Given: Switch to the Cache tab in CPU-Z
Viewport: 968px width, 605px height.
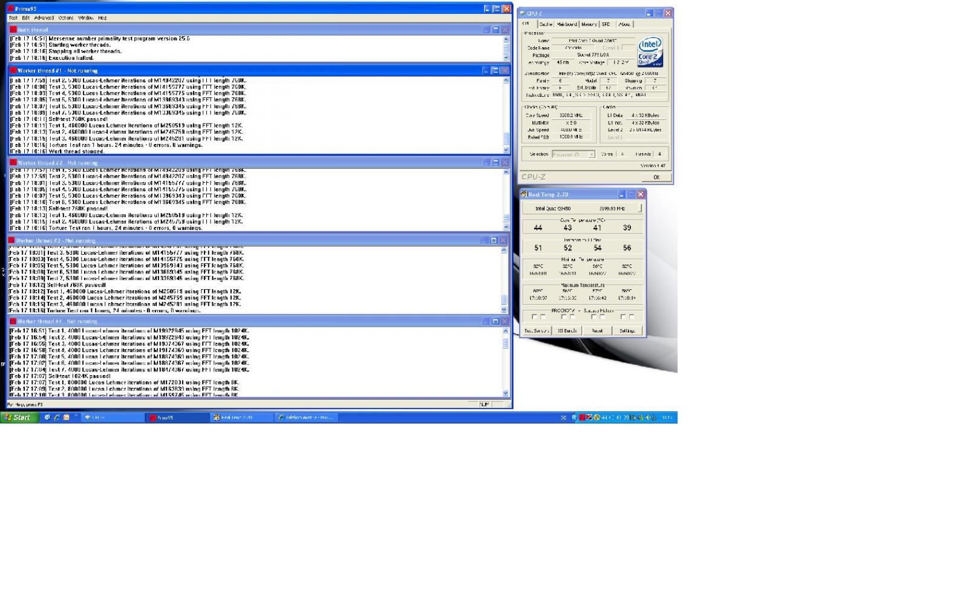Looking at the screenshot, I should tap(546, 24).
